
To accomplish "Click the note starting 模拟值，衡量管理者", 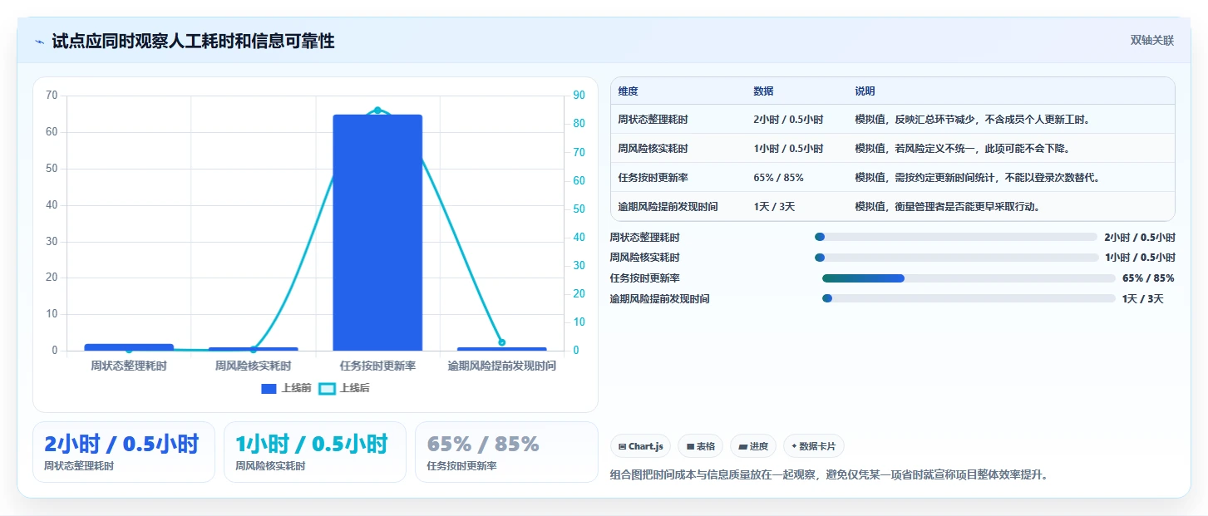I will (x=947, y=206).
